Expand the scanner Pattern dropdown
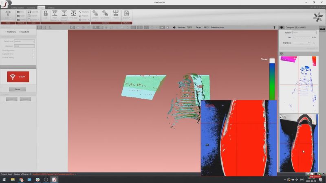Image resolution: width=326 pixels, height=183 pixels. click(x=304, y=32)
